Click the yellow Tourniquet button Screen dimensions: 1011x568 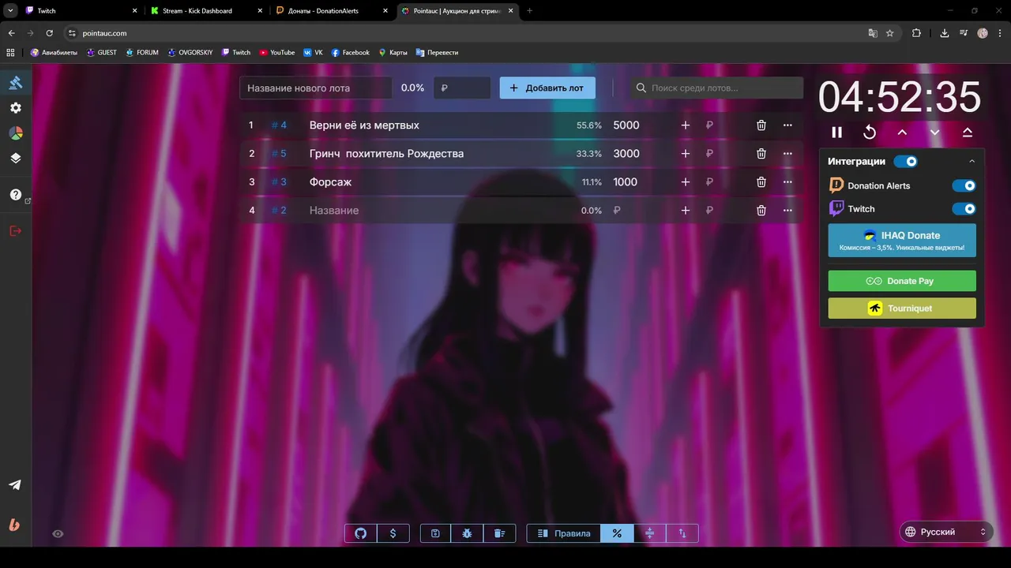902,308
